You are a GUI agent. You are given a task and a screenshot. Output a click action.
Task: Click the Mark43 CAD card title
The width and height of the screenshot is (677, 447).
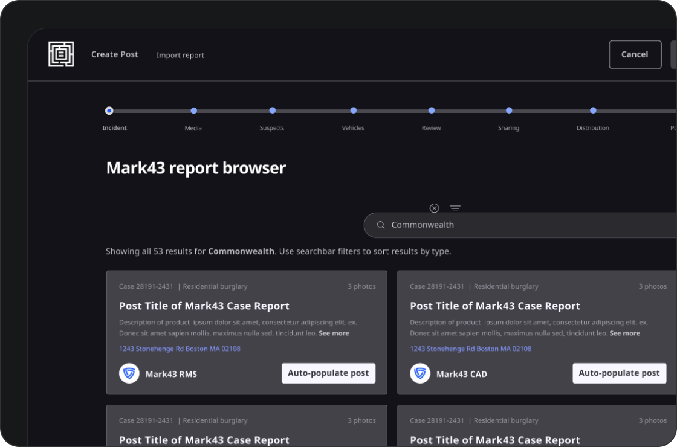495,306
